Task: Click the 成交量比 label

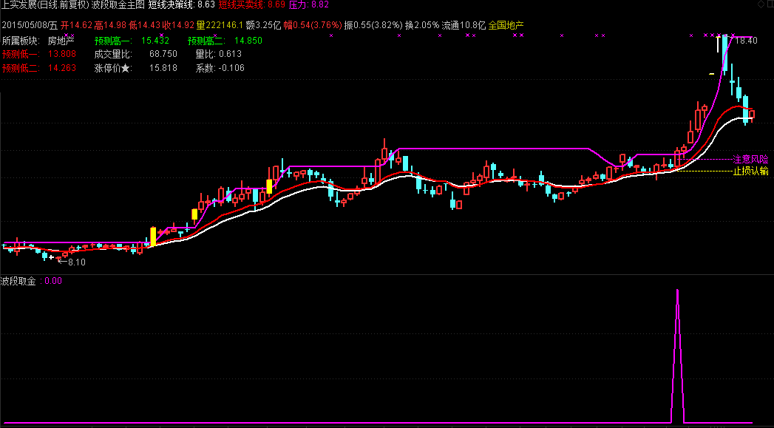Action: [113, 54]
